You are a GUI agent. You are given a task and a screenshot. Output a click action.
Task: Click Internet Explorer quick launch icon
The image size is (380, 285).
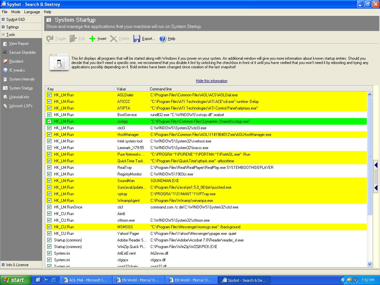point(54,280)
